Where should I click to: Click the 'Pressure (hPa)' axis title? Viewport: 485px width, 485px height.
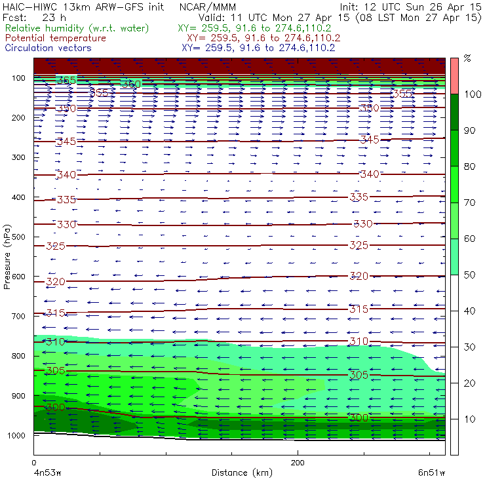7,257
